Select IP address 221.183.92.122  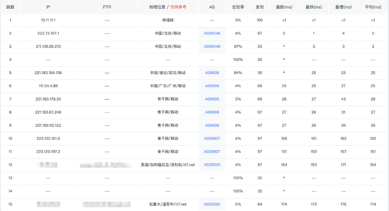pyautogui.click(x=48, y=125)
